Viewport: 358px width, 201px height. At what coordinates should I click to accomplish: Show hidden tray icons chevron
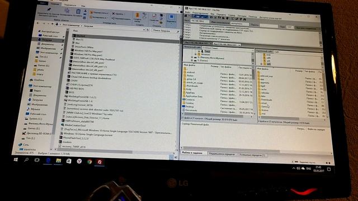(x=293, y=168)
